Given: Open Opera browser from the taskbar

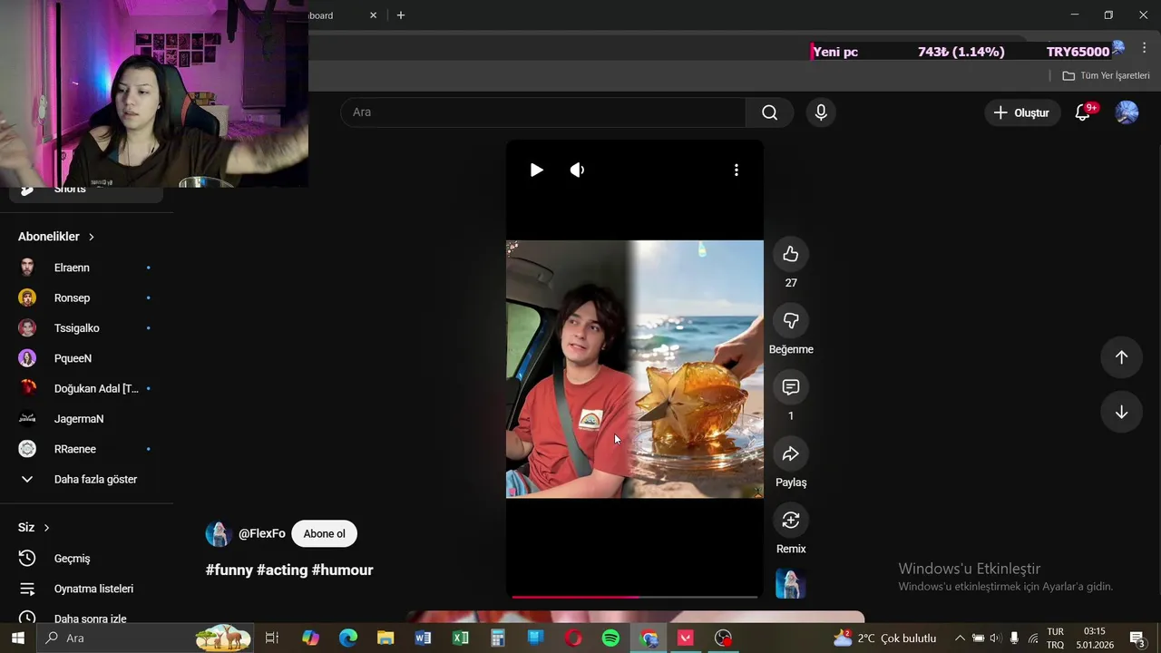Looking at the screenshot, I should point(573,638).
